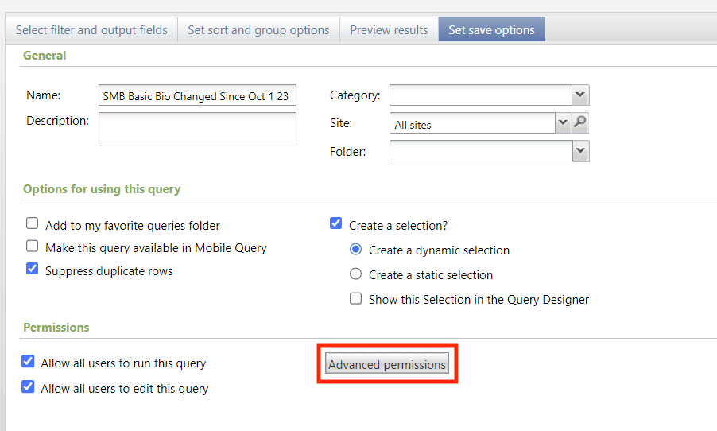Expand the Category dropdown arrow
This screenshot has width=717, height=431.
580,95
